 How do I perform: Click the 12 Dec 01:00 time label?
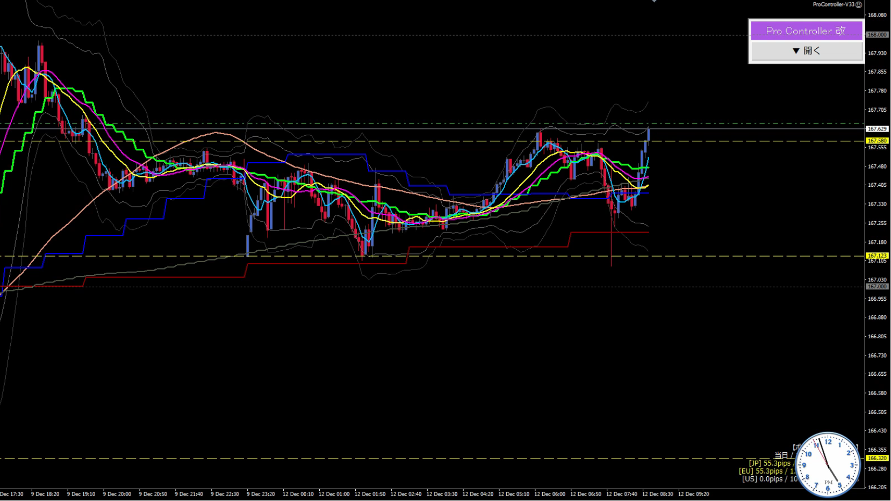point(334,494)
